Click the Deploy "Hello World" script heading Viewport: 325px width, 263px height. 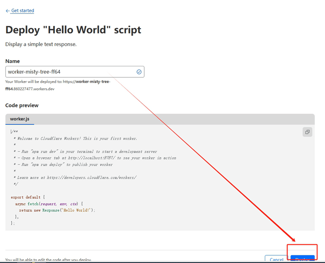point(73,30)
